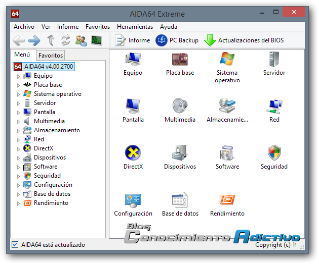
Task: Switch to the Menú tab
Action: 22,55
